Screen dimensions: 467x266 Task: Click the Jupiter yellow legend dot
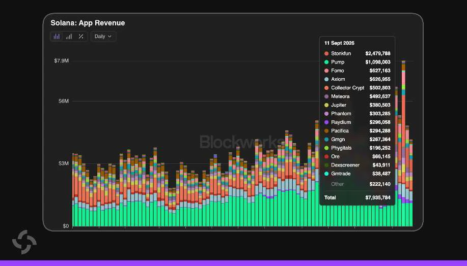click(x=326, y=105)
